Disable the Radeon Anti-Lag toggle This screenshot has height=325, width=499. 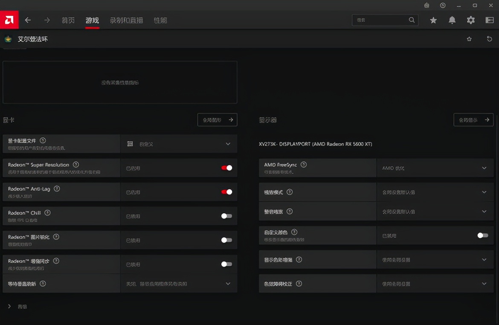(226, 192)
